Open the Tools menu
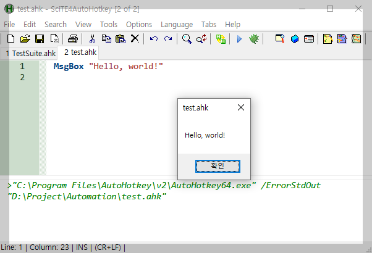The image size is (372, 253). [x=109, y=25]
